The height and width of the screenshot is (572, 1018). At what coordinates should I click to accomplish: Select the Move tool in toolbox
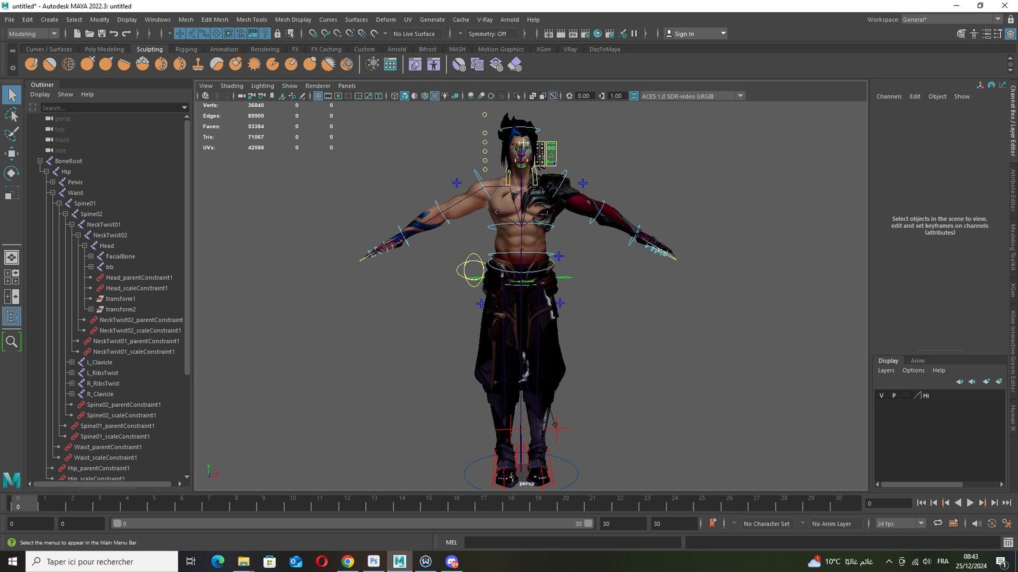pos(11,153)
